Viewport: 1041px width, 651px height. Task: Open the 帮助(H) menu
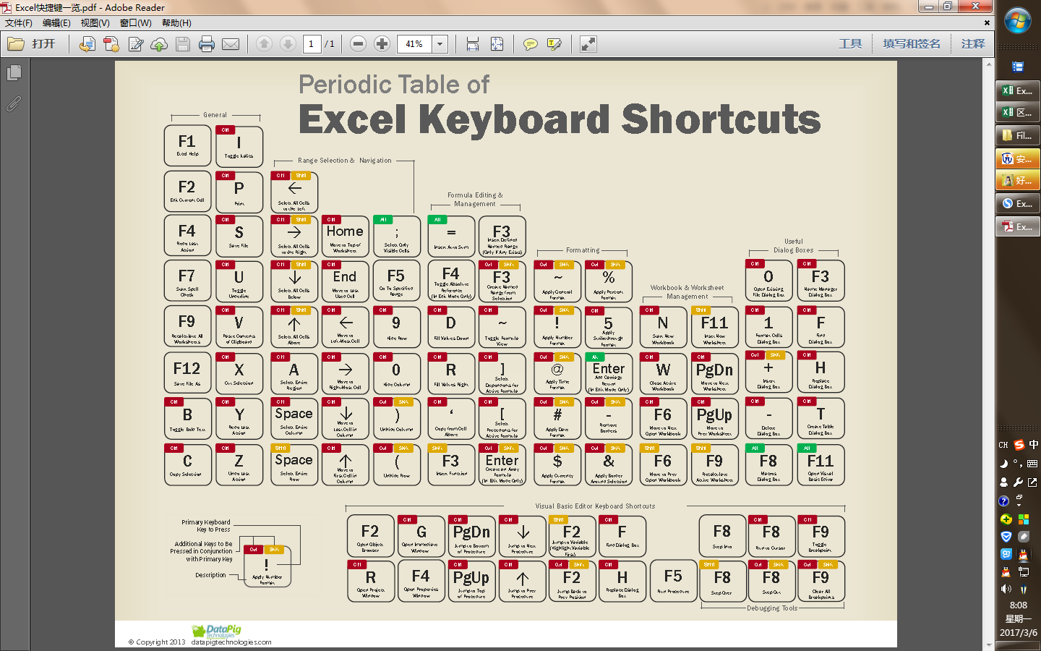(x=176, y=23)
